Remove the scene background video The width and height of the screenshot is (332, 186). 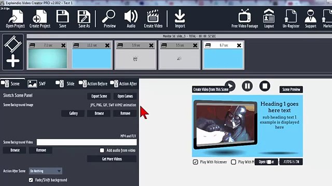(41, 150)
